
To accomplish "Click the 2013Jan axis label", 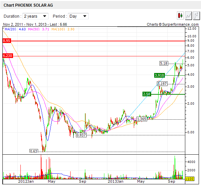I will tap(115, 181).
